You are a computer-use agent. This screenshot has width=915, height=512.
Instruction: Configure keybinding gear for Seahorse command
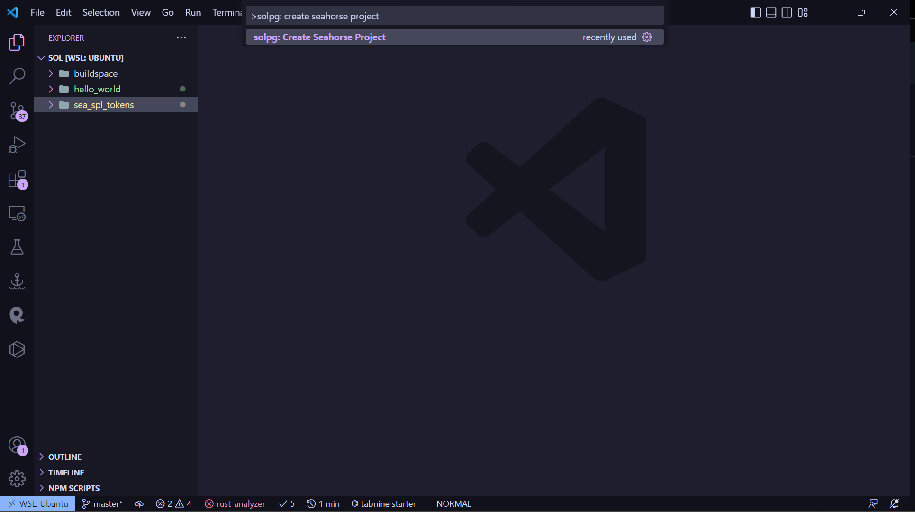pyautogui.click(x=647, y=37)
